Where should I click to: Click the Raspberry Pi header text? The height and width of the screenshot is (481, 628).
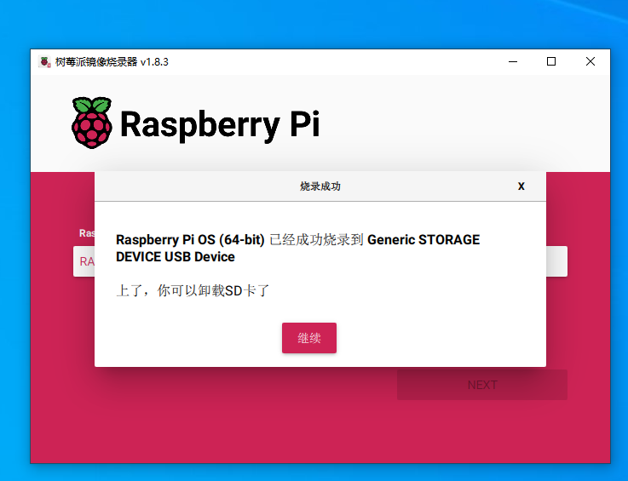click(219, 124)
